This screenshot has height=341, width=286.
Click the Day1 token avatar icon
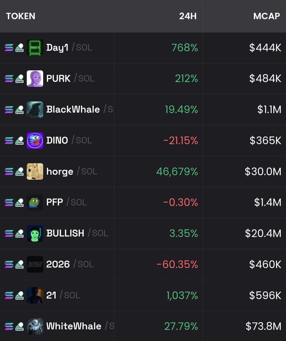pyautogui.click(x=35, y=48)
